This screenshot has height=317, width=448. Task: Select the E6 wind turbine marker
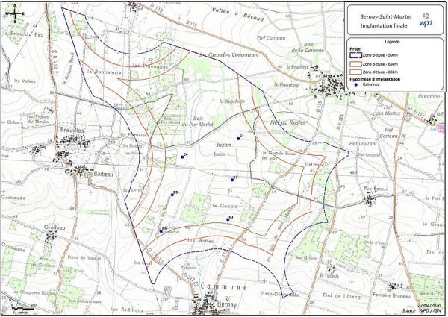[161, 230]
